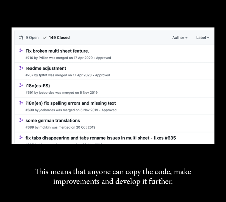Click the merged icon beside 'i18n(es-ES)'
Screen dimensions: 226x202
coord(21,85)
